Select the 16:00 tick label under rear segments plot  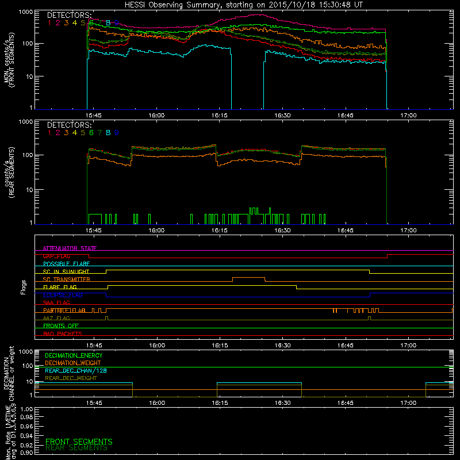pos(156,231)
